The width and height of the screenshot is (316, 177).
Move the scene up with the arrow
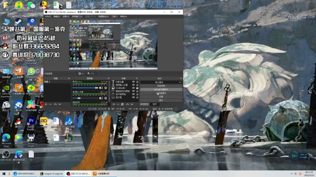(55, 104)
